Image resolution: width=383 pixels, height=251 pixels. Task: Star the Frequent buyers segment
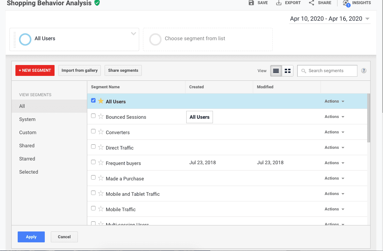pyautogui.click(x=101, y=163)
